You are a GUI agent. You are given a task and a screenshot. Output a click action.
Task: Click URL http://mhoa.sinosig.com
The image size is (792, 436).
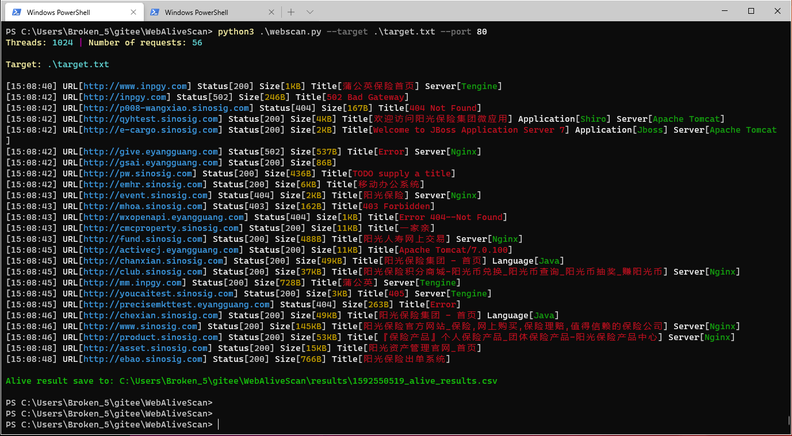(143, 206)
